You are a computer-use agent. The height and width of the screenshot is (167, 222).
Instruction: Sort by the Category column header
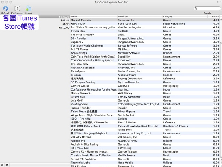[x=185, y=16]
